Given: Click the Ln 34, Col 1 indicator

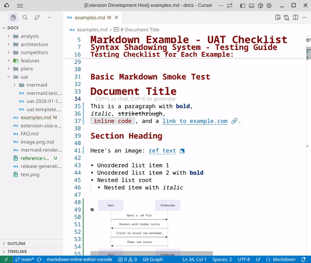Looking at the screenshot, I should pyautogui.click(x=194, y=259).
